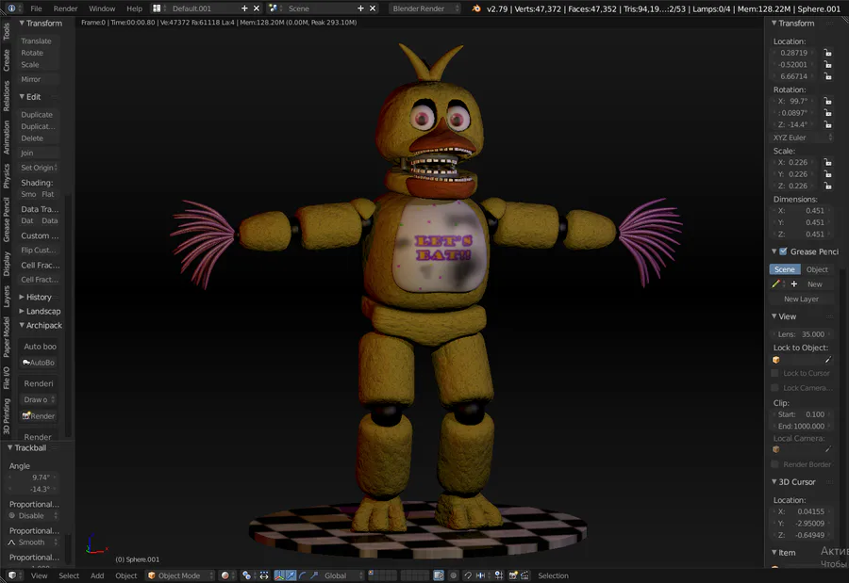Delete the current Scene with X
849x583 pixels.
[373, 8]
